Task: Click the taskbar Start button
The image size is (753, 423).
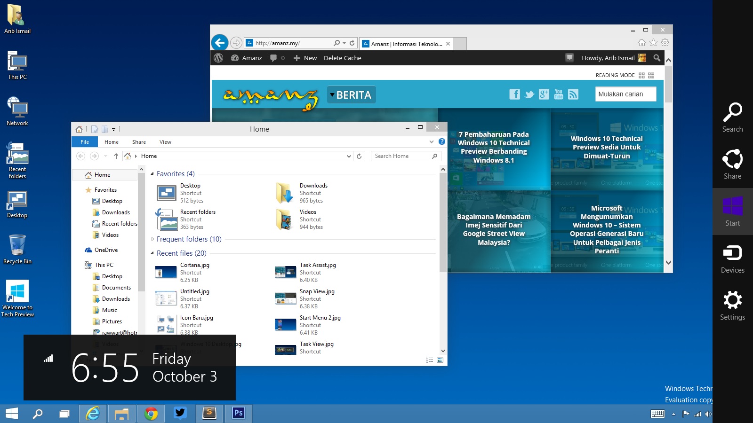Action: (11, 414)
